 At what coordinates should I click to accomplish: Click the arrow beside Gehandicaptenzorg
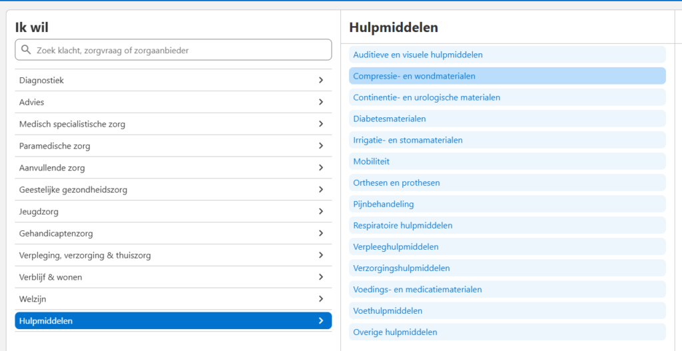tap(321, 234)
